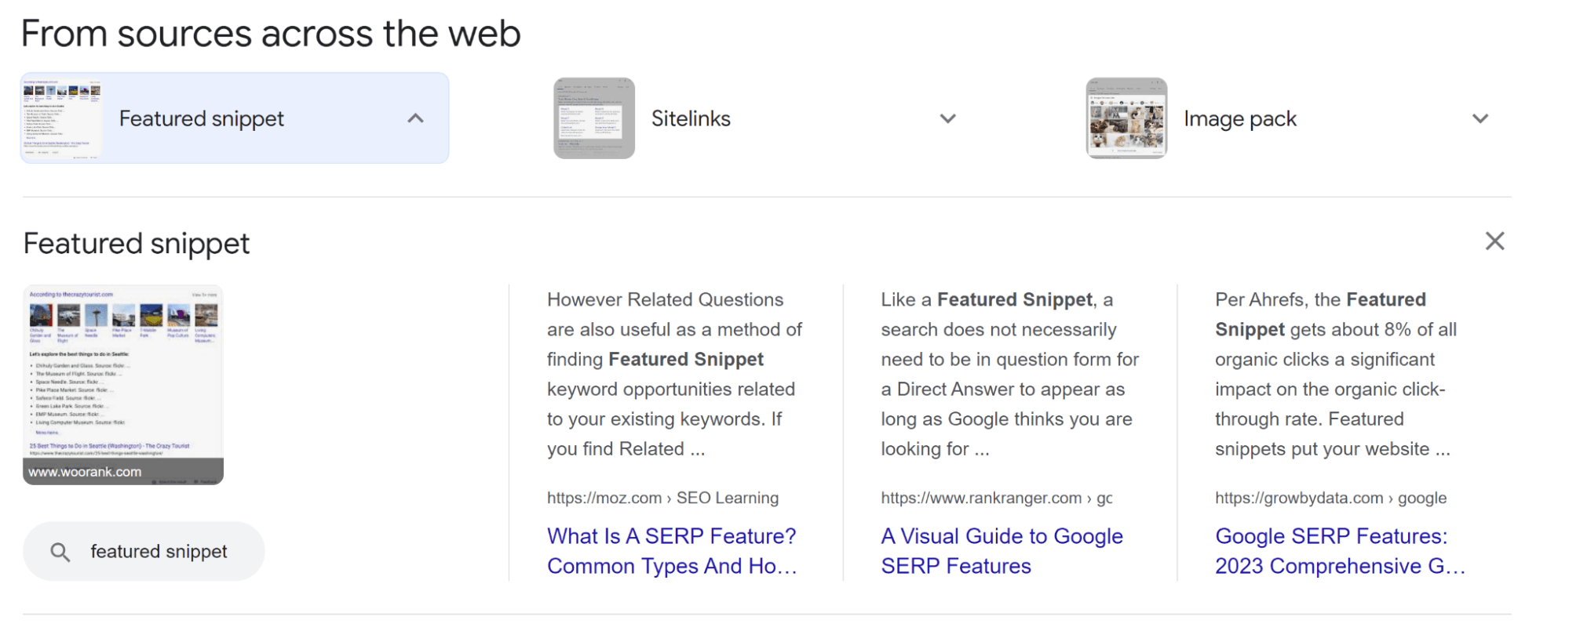This screenshot has height=638, width=1569.
Task: Open the Featured snippet small thumbnail
Action: (62, 118)
